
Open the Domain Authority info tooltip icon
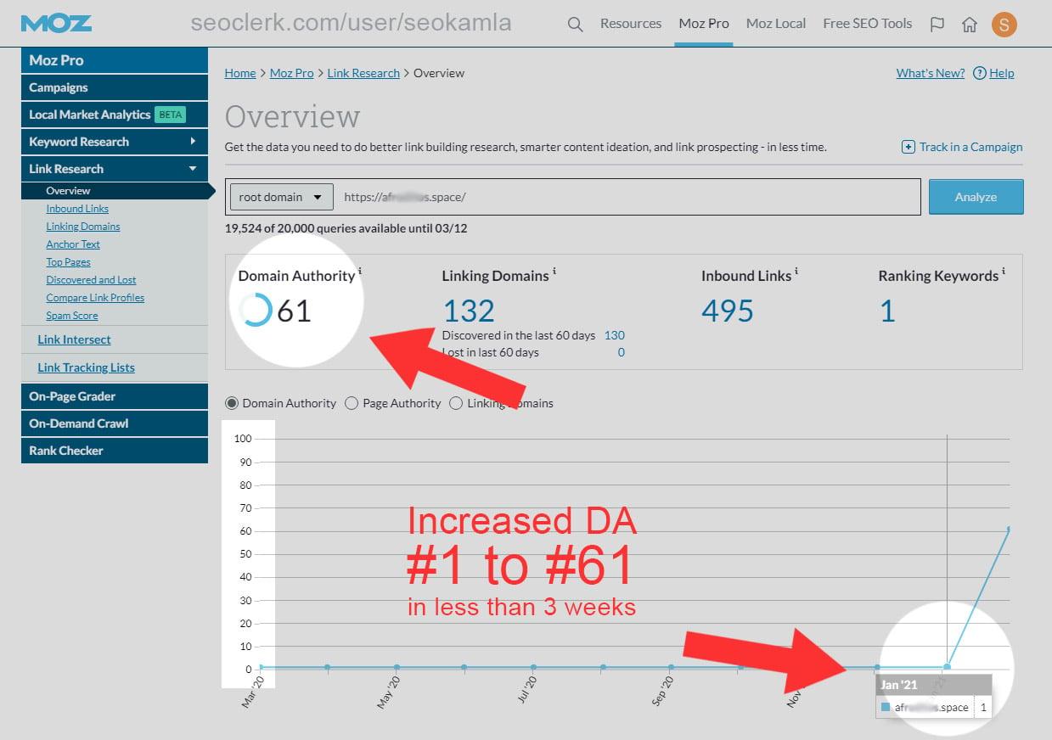(x=359, y=270)
